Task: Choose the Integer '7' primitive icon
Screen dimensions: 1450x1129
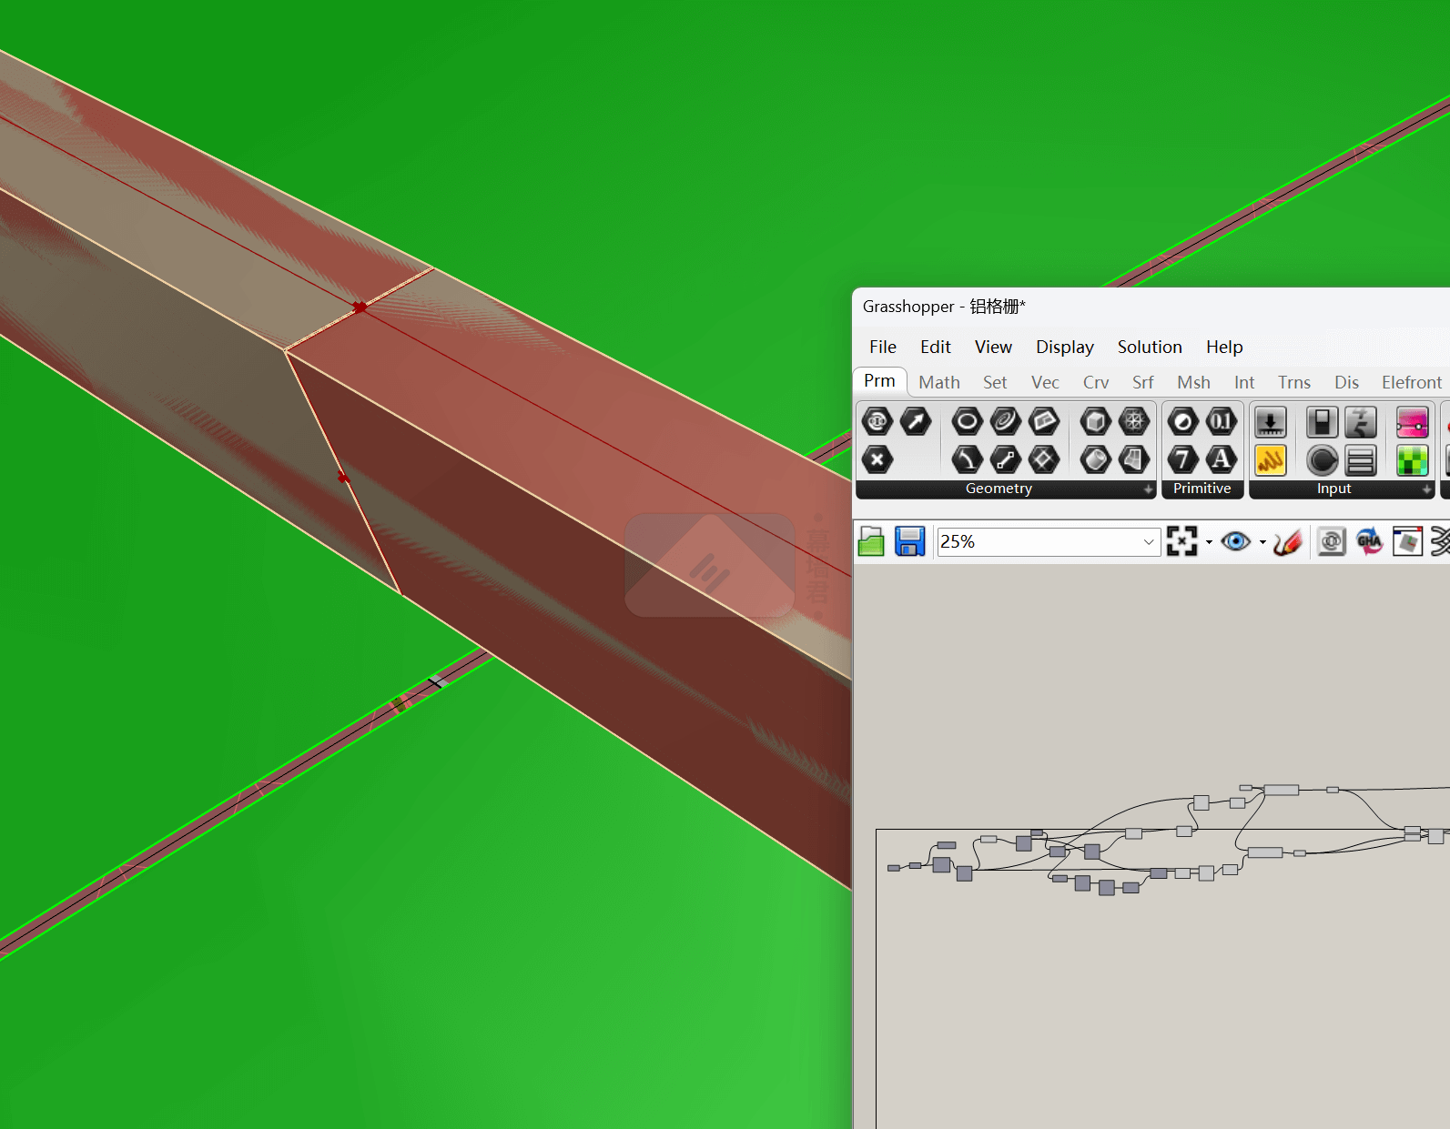Action: 1182,460
